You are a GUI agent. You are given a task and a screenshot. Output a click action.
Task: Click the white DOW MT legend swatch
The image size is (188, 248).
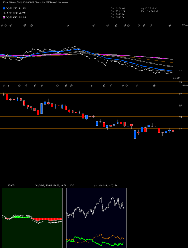click(4, 13)
